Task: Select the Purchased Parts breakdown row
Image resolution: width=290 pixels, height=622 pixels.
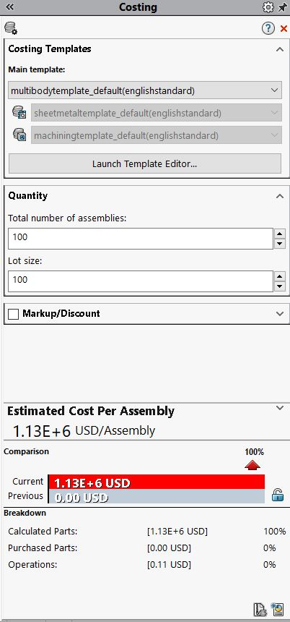Action: tap(146, 548)
